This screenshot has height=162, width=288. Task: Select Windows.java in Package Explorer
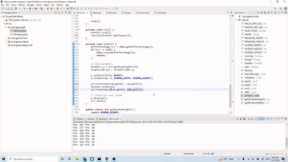click(x=20, y=34)
